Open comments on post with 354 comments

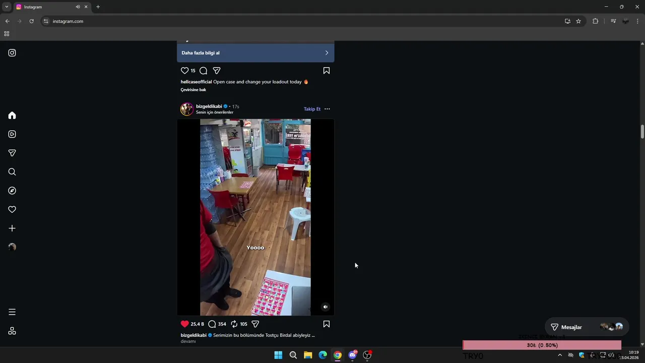tap(212, 324)
